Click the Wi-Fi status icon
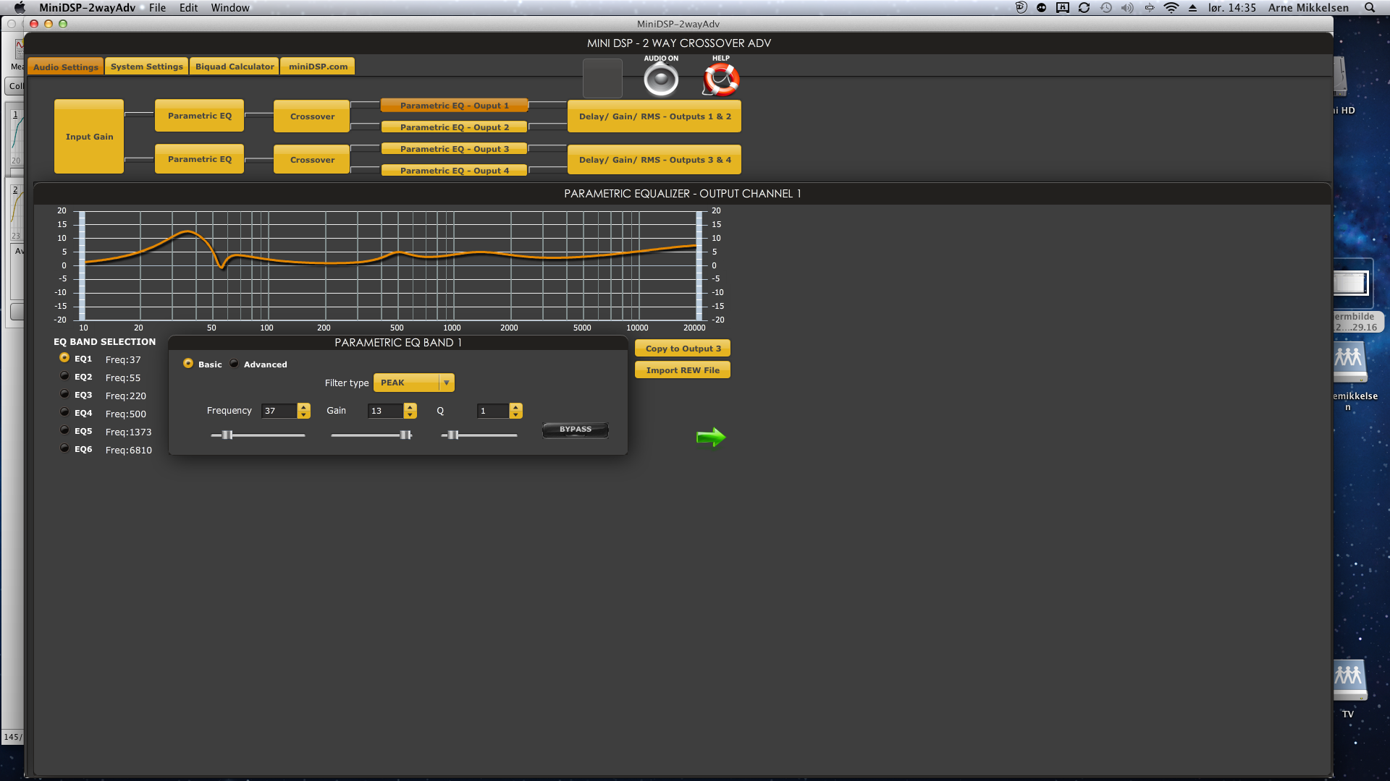Image resolution: width=1390 pixels, height=781 pixels. pos(1171,8)
